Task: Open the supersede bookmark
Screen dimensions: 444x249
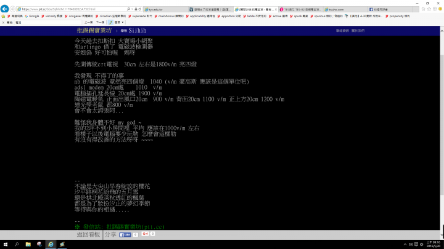Action: (x=140, y=16)
